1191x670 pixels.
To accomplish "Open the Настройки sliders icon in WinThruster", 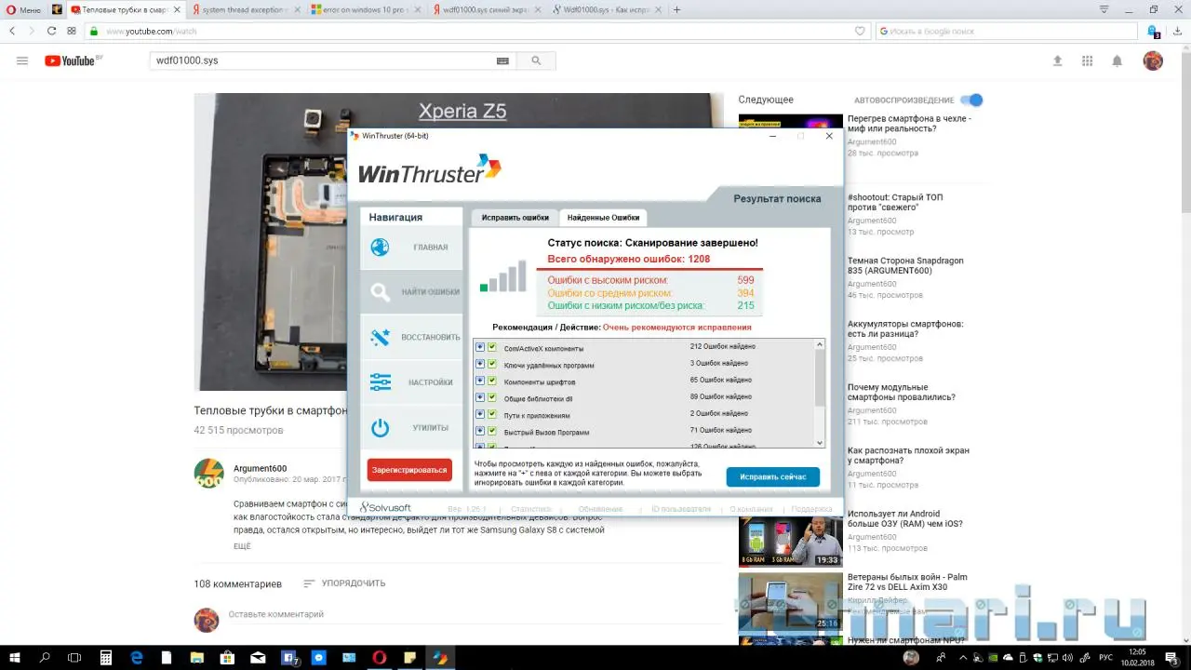I will [x=380, y=382].
